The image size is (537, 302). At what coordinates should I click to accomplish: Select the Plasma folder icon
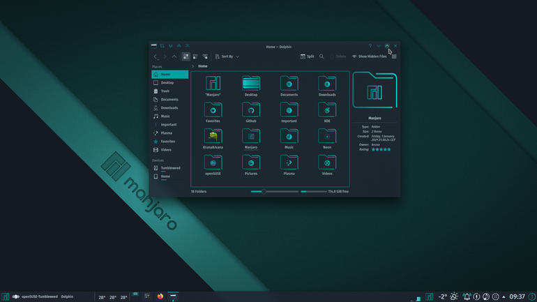click(x=289, y=163)
